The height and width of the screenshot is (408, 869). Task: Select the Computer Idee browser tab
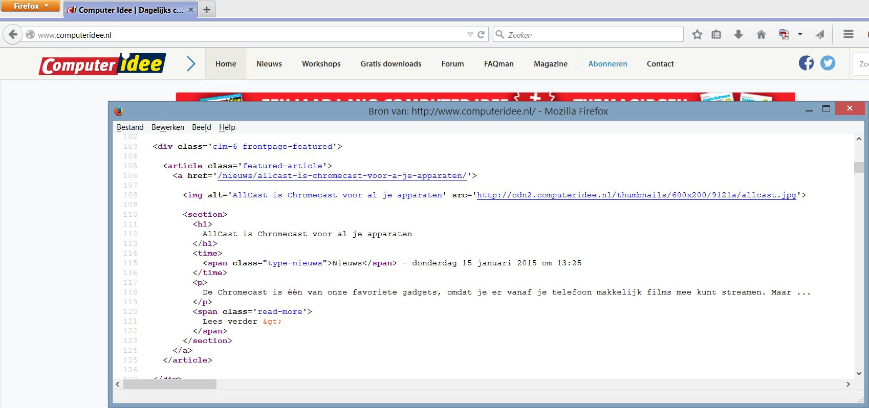point(131,10)
